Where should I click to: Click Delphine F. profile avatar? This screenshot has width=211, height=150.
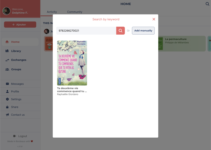click(6, 11)
